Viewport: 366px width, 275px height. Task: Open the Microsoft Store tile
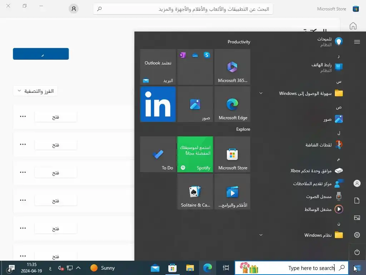pos(232,154)
